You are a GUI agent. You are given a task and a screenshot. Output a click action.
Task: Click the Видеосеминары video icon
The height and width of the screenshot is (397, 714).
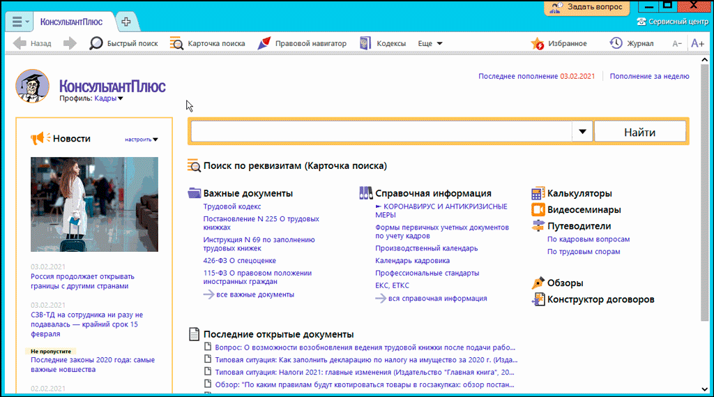click(538, 210)
